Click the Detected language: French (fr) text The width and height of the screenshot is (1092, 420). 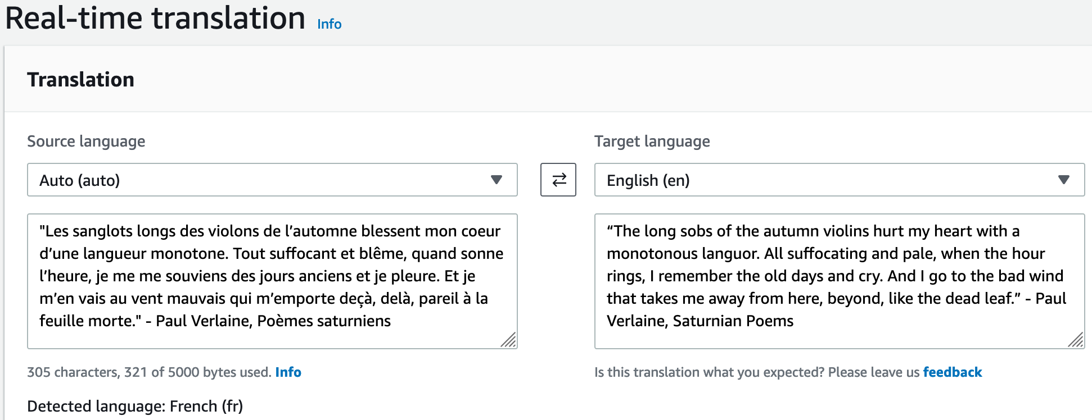[135, 406]
